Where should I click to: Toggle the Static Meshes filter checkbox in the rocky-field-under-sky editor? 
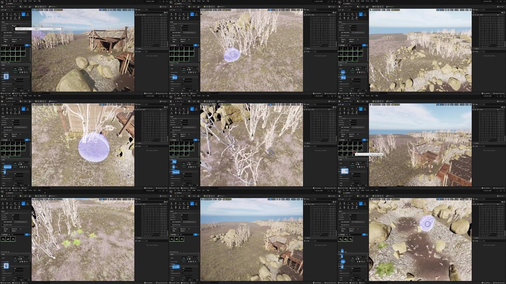348,39
